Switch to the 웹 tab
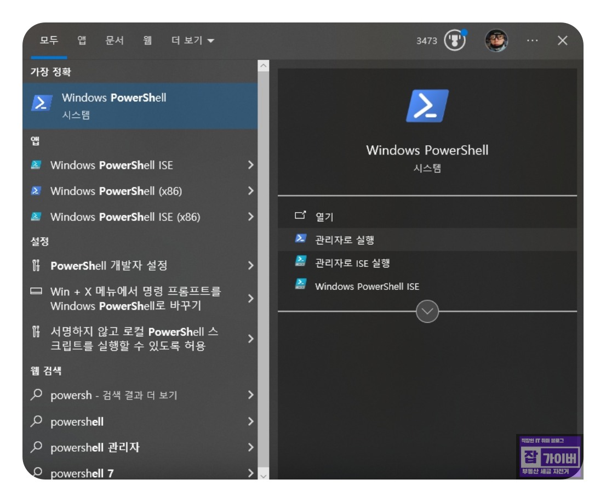Image resolution: width=606 pixels, height=502 pixels. pos(147,40)
